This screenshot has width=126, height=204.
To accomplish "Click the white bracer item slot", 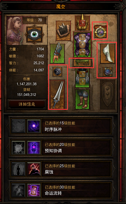I will point(108,53).
